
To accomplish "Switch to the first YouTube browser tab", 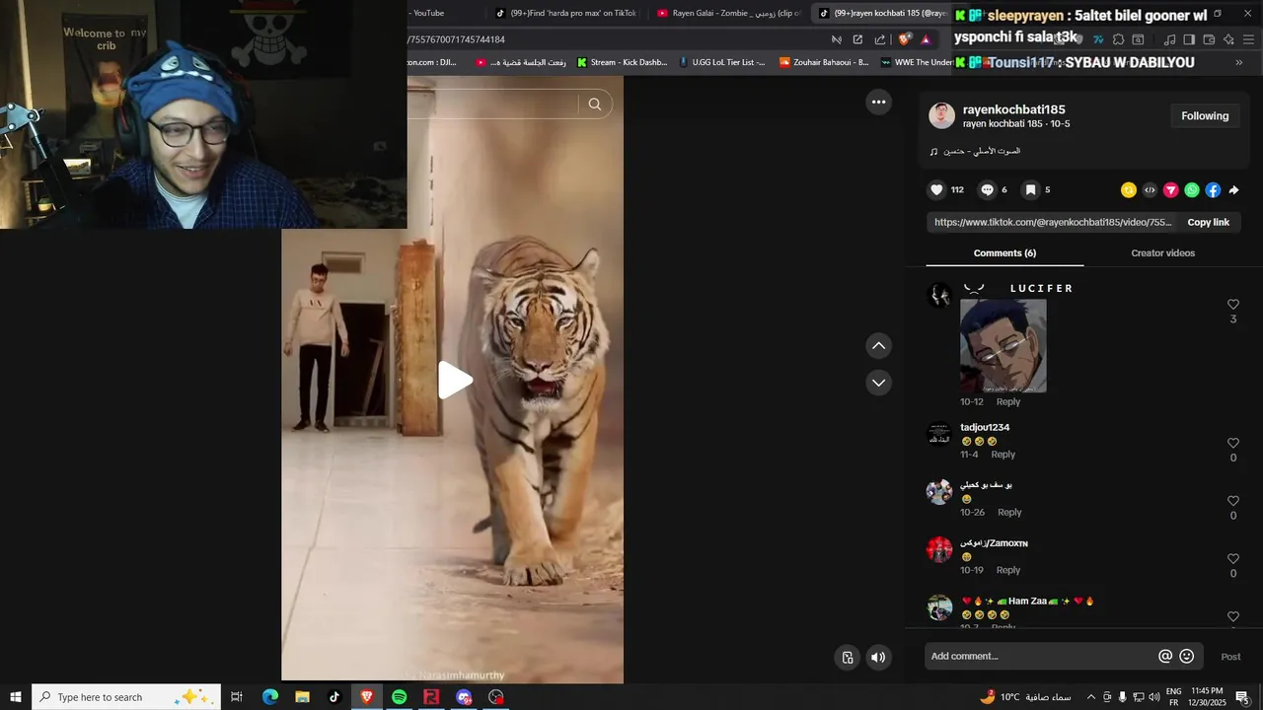I will click(427, 13).
